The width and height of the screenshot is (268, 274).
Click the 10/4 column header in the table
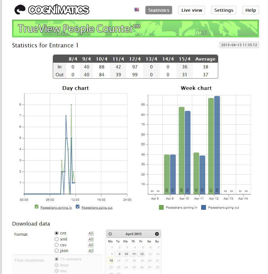coord(102,59)
